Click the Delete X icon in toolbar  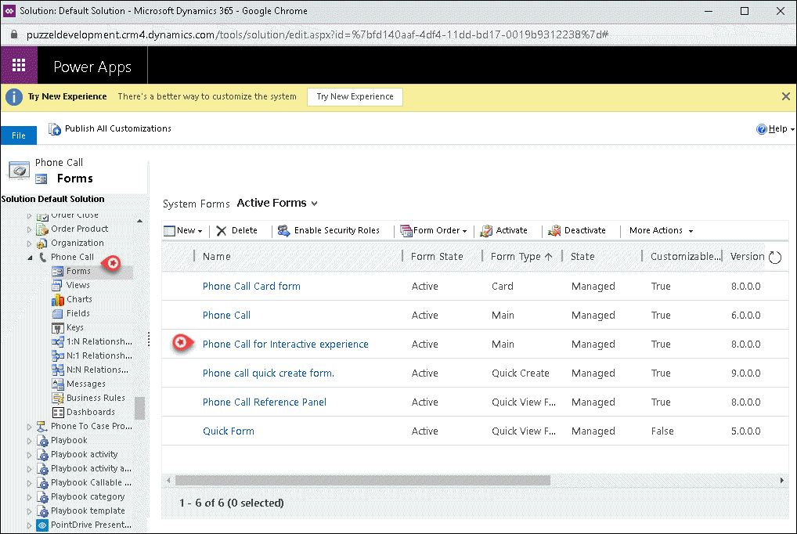point(222,231)
